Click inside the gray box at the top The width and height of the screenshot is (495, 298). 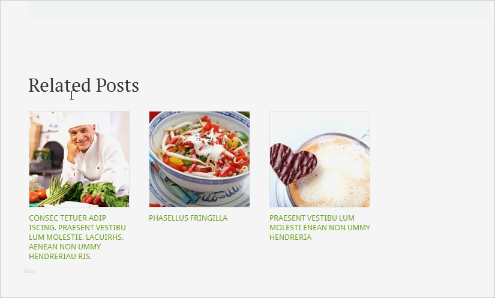(259, 10)
